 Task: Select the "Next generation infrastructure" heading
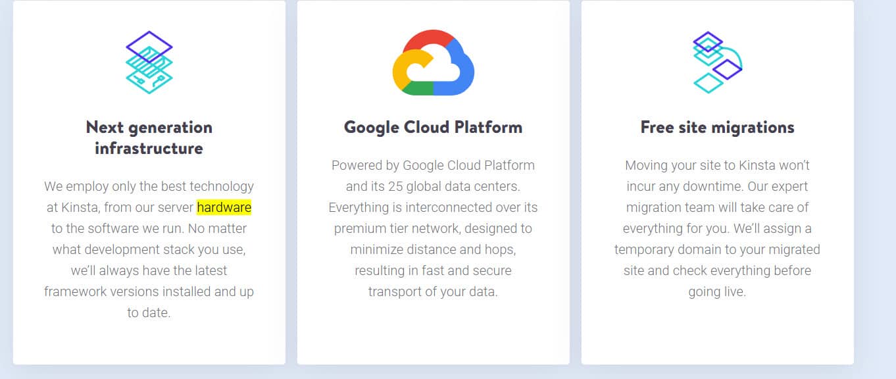149,138
